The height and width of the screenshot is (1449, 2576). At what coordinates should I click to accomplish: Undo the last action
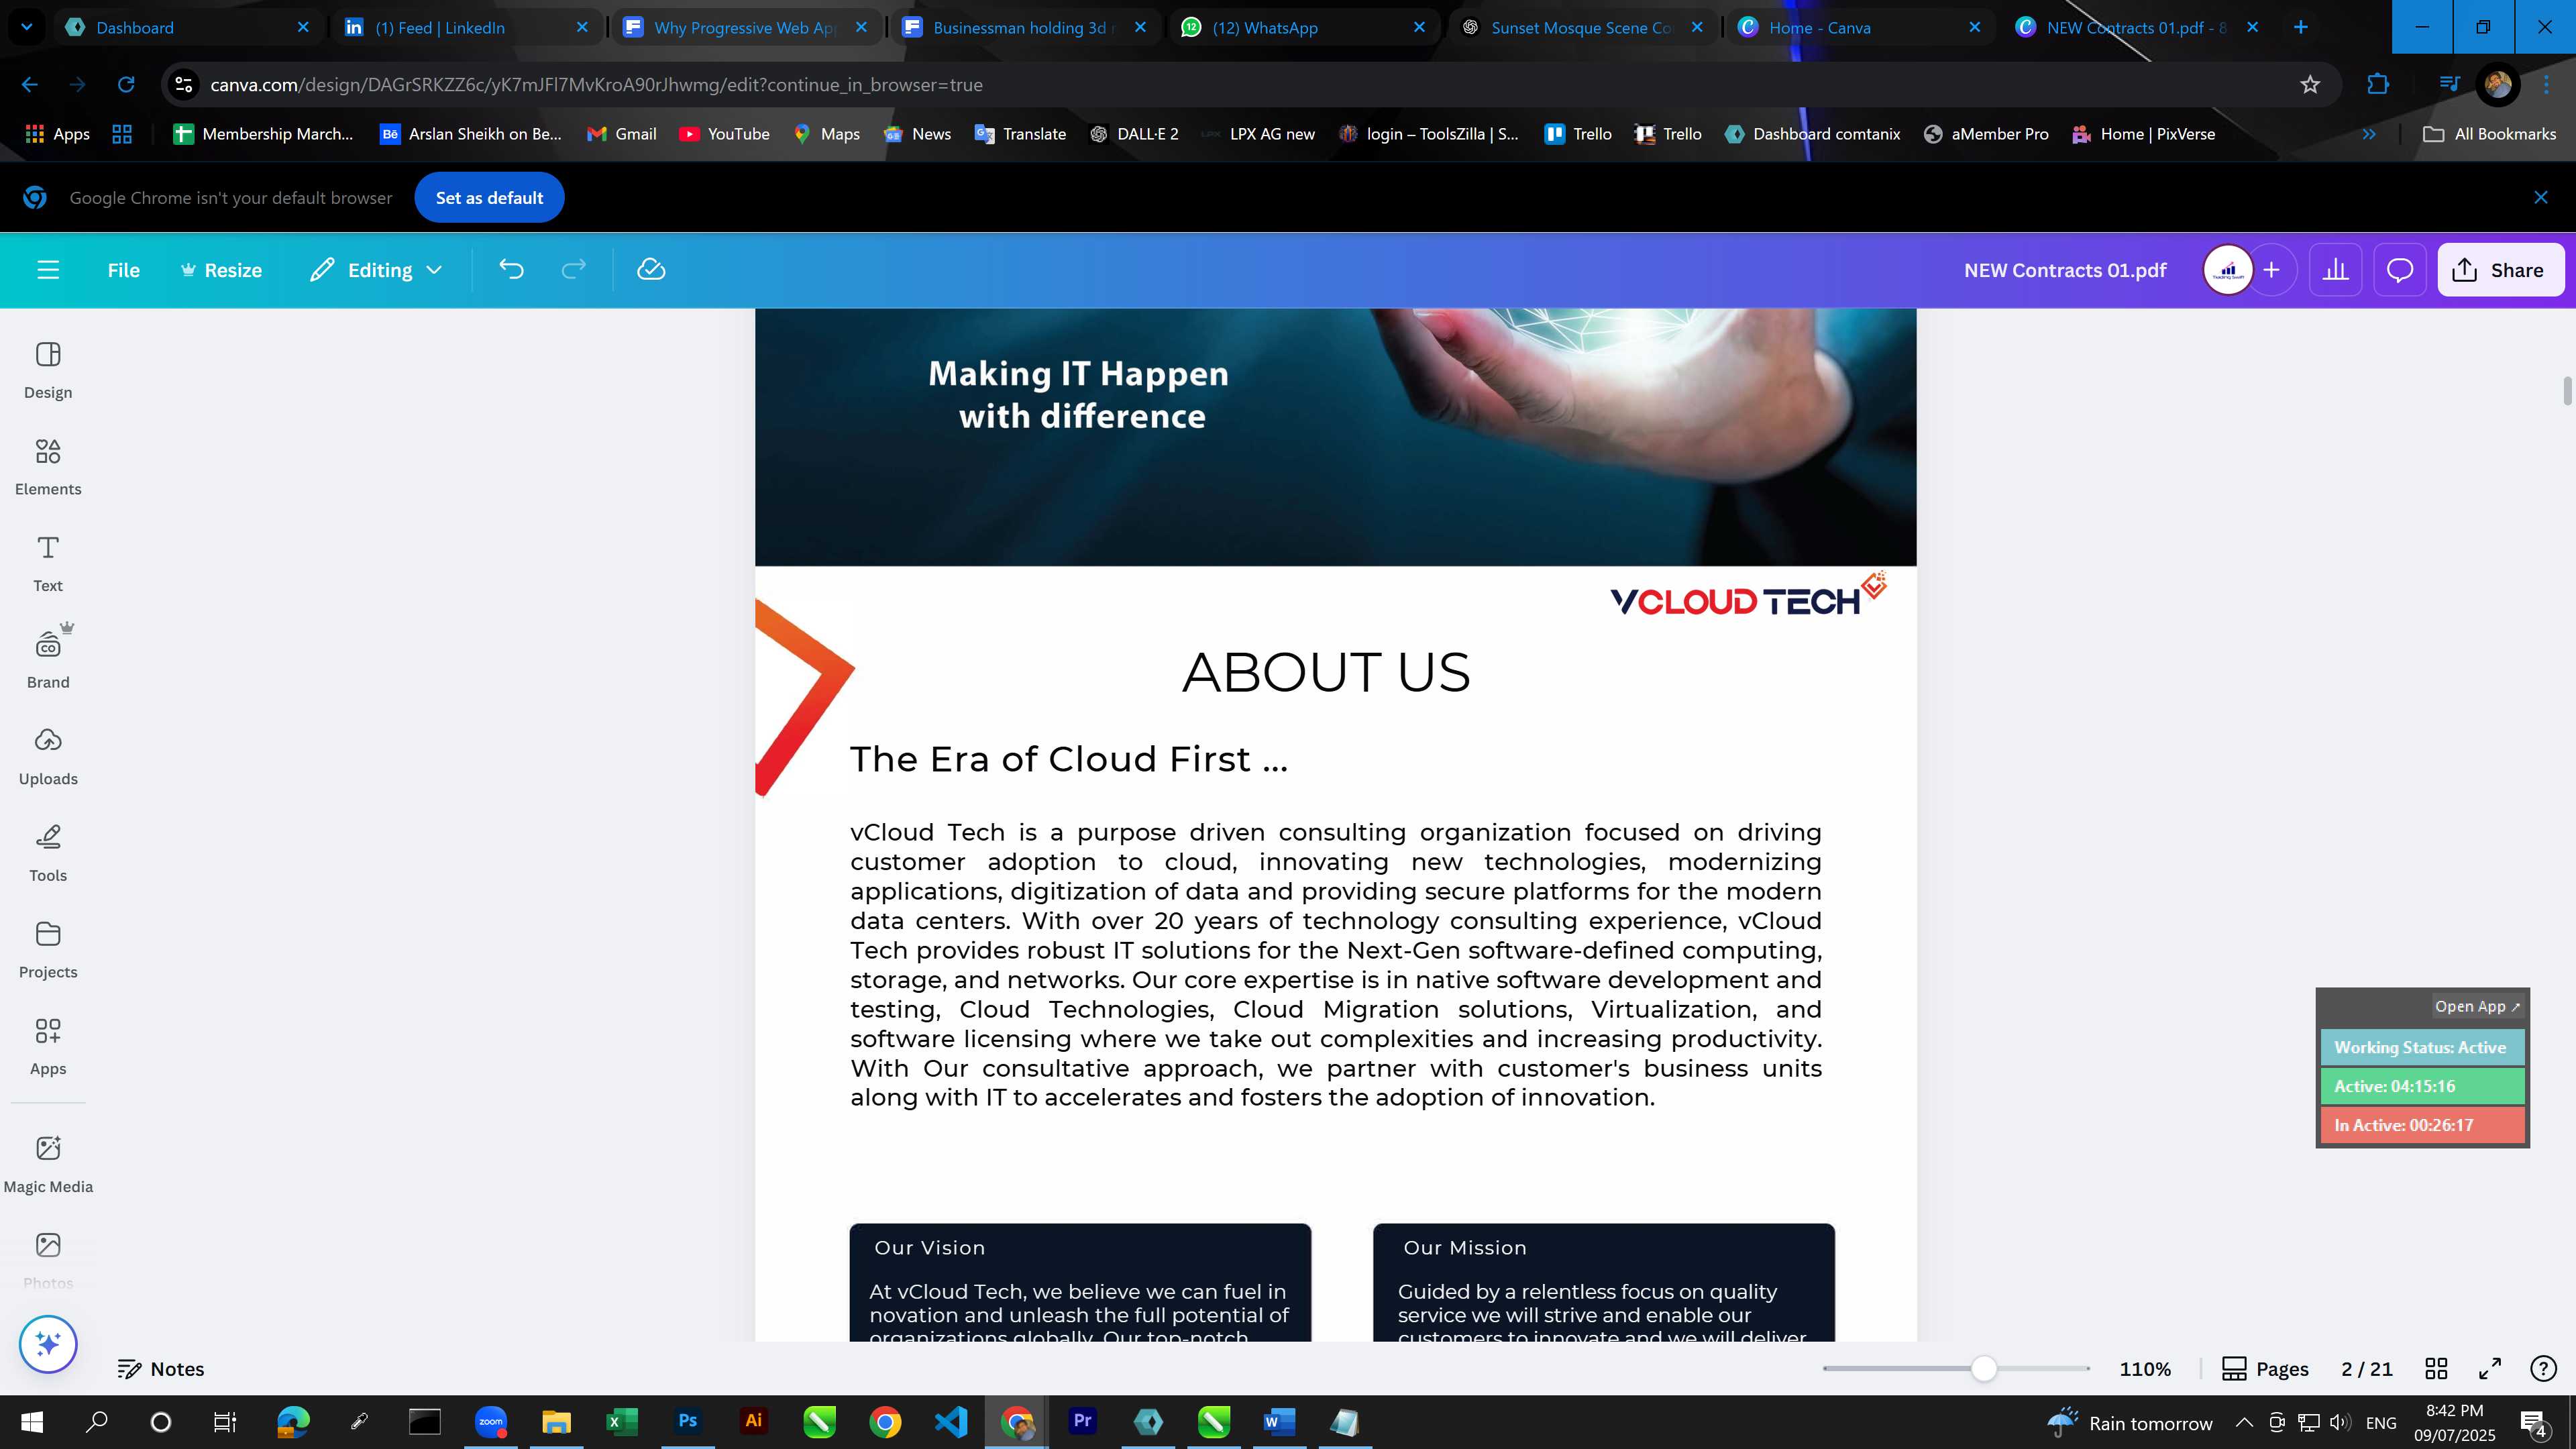click(511, 270)
